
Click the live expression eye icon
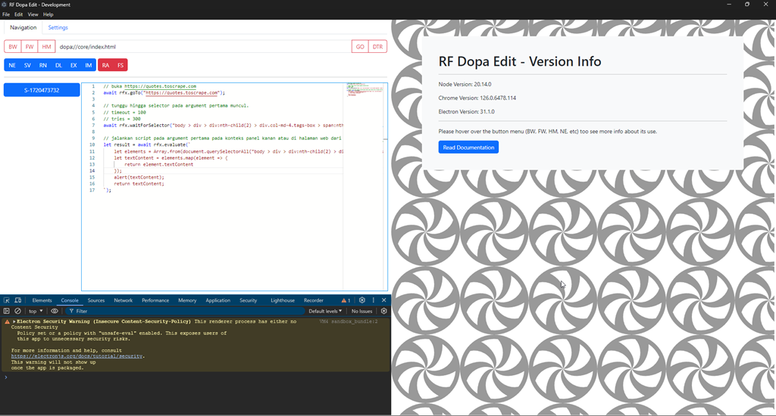pyautogui.click(x=55, y=312)
